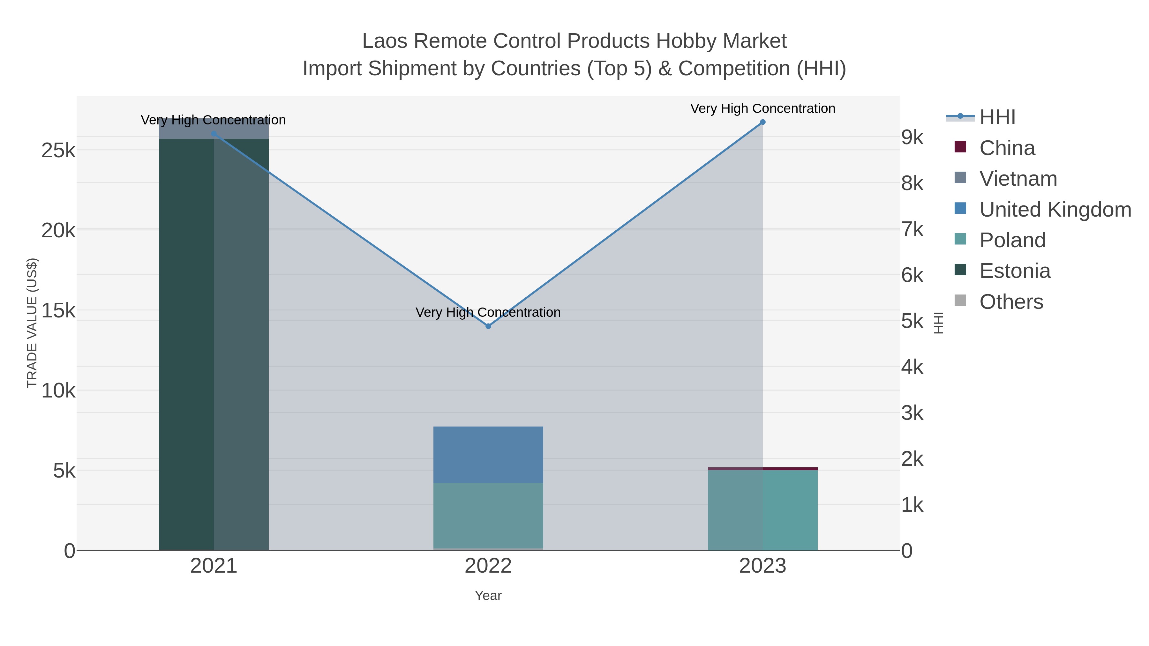Viewport: 1149px width, 646px height.
Task: Click the 15k left axis tick label
Action: pos(58,311)
